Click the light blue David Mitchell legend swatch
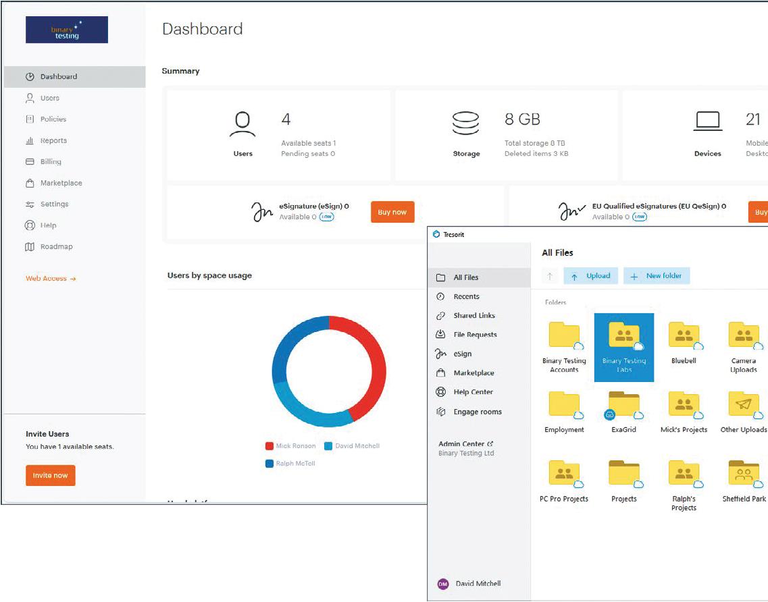The width and height of the screenshot is (768, 602). [x=328, y=446]
